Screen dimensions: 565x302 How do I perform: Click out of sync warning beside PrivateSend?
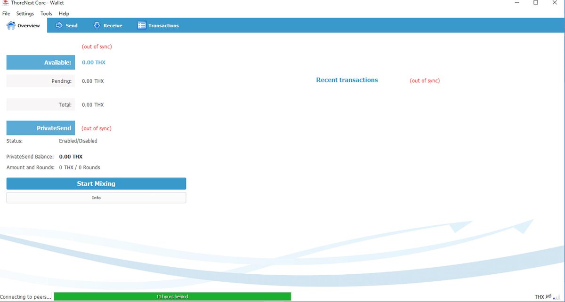tap(97, 128)
